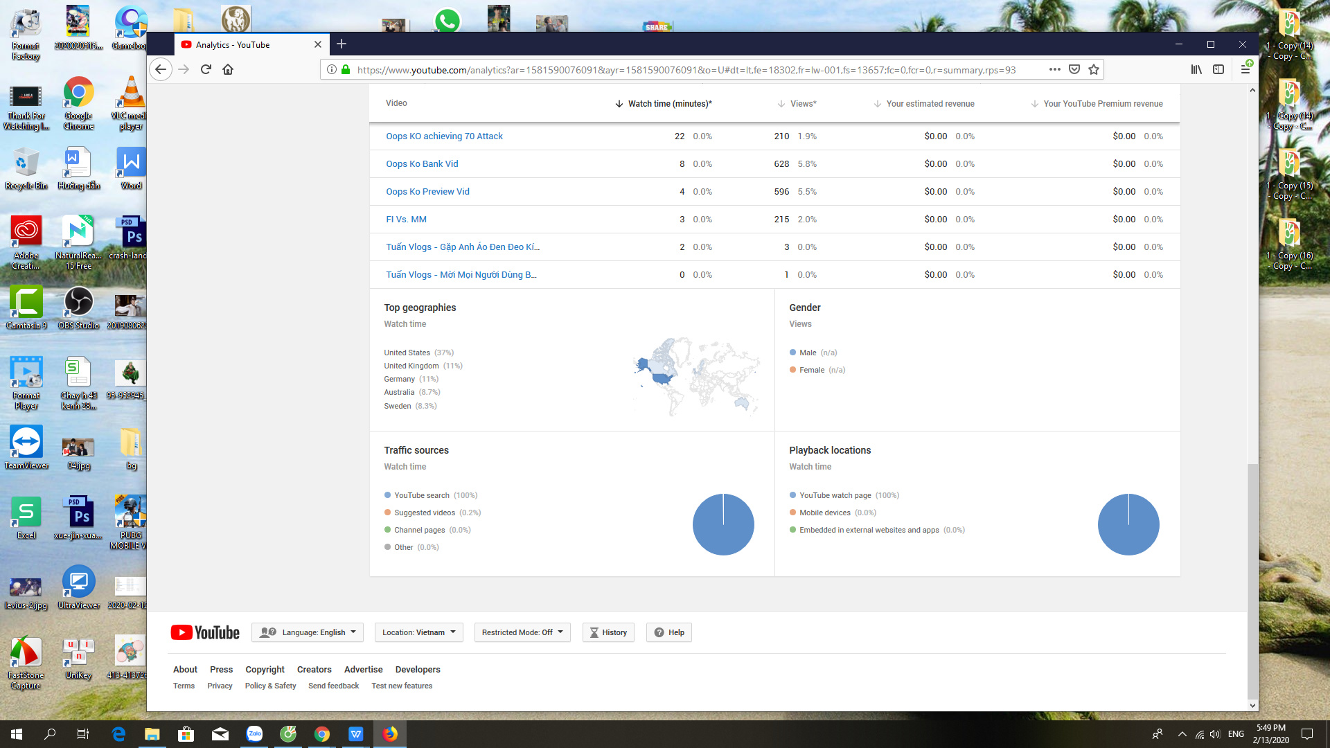Click the Help button in footer

pyautogui.click(x=669, y=632)
